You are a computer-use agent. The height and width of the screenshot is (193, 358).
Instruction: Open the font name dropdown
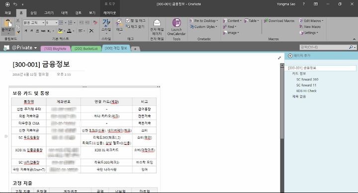[x=43, y=23]
